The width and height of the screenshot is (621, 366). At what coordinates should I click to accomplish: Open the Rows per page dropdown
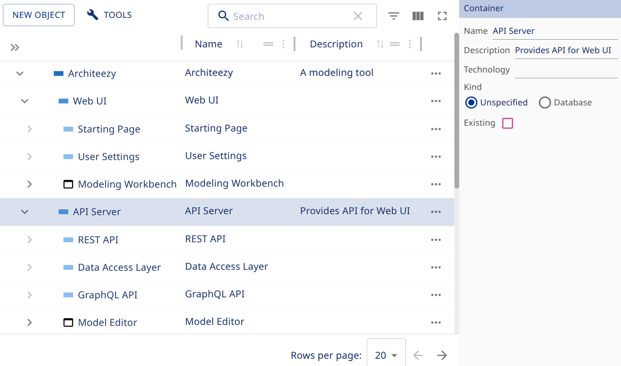(386, 355)
